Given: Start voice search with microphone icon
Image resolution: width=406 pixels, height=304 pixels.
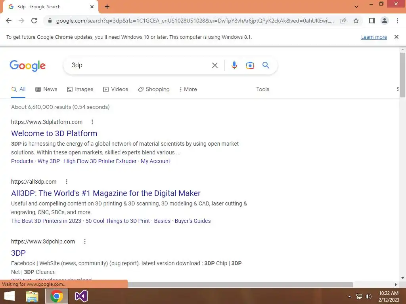Looking at the screenshot, I should coord(234,65).
